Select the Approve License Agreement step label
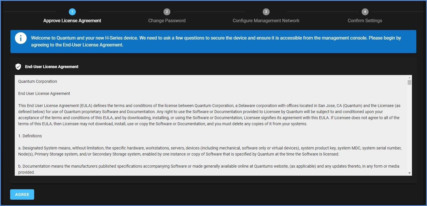This screenshot has height=206, width=427. [72, 21]
